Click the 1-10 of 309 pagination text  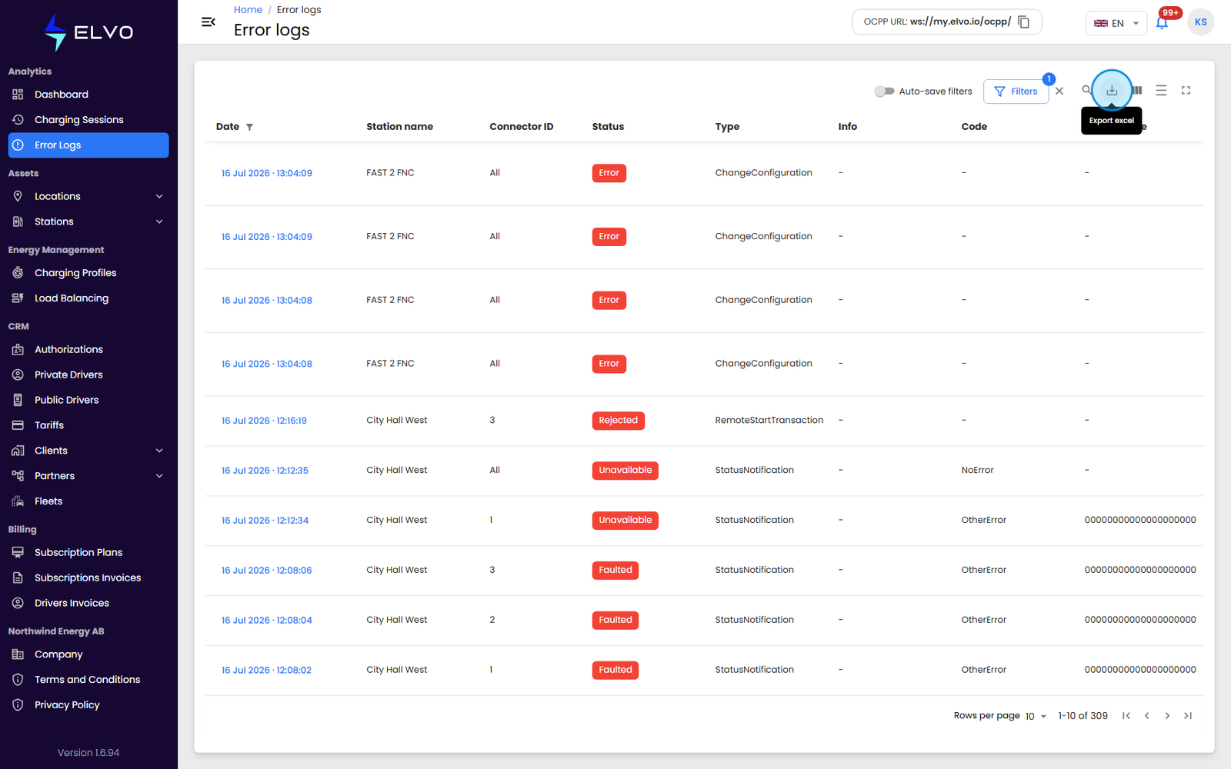pos(1083,716)
